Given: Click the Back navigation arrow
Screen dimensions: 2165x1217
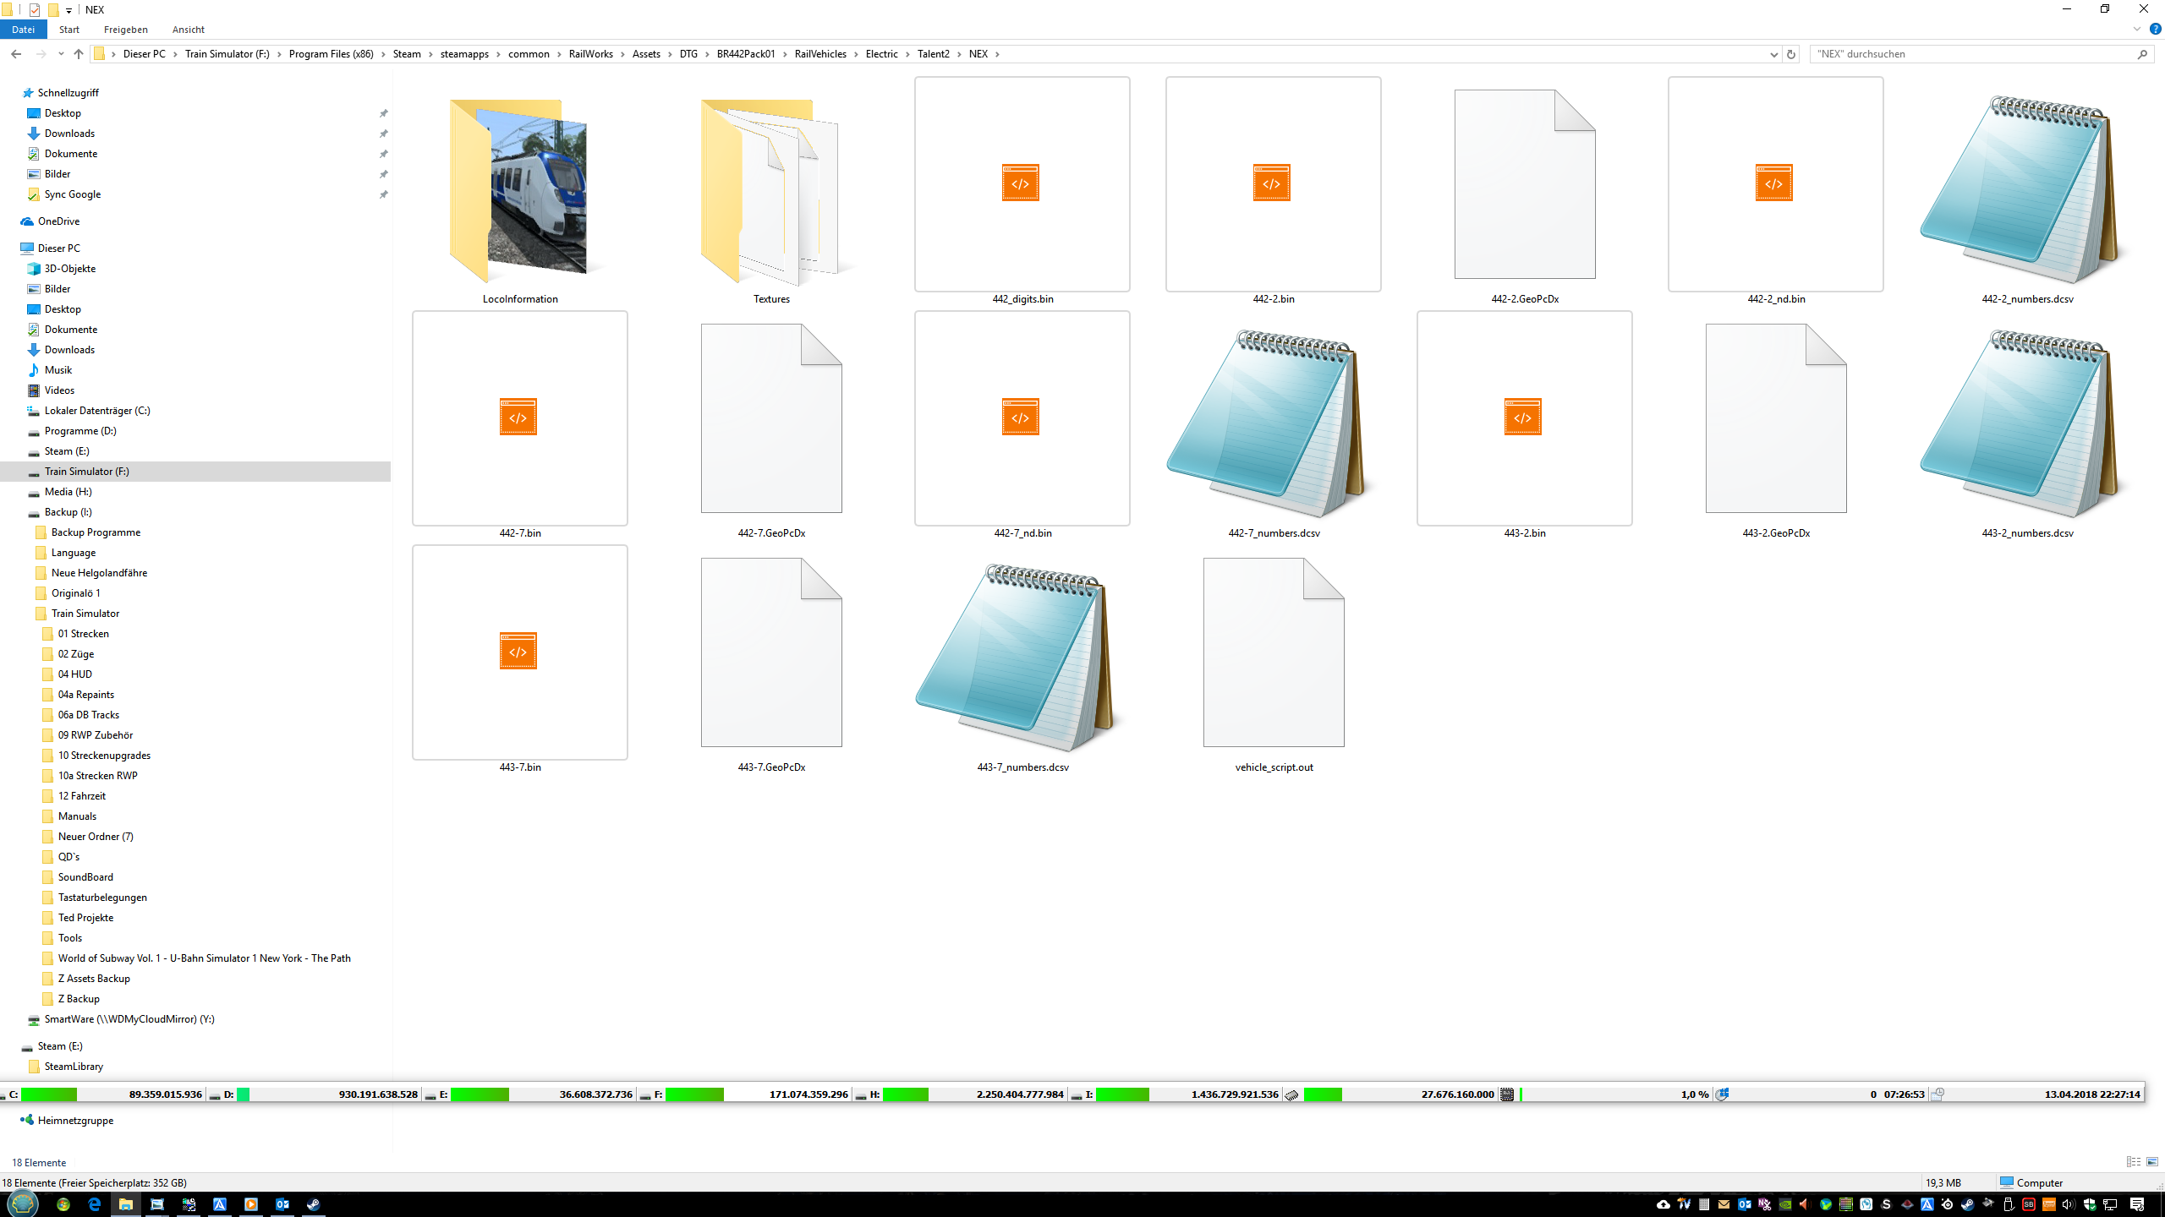Looking at the screenshot, I should [x=16, y=54].
